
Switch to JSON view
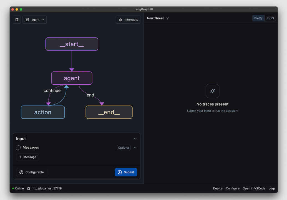[x=270, y=18]
